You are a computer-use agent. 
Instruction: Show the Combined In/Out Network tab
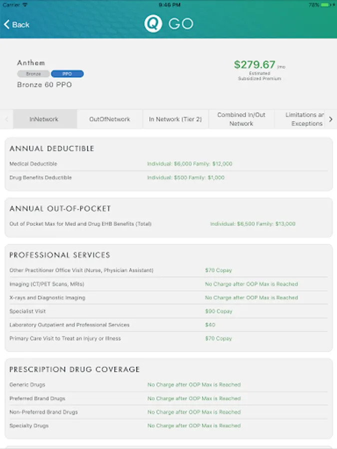[x=241, y=119]
